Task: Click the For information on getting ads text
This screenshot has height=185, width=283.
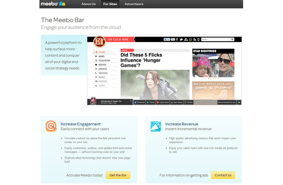Action: (x=184, y=175)
